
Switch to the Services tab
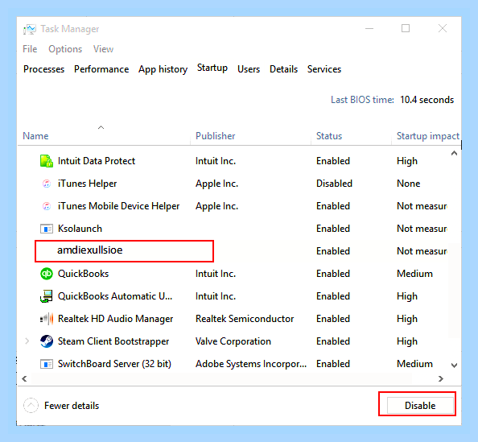click(324, 69)
